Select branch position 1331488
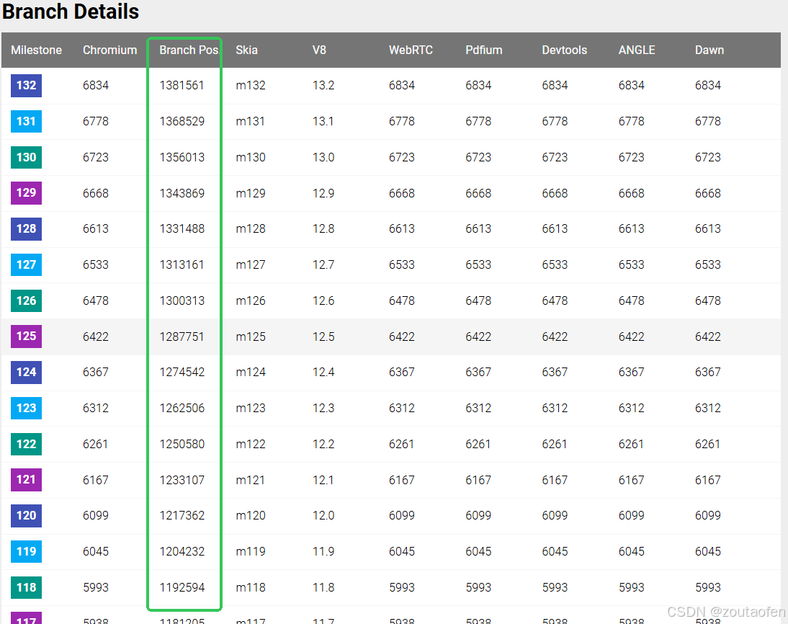Screen dimensions: 788x624 [182, 229]
